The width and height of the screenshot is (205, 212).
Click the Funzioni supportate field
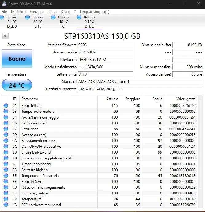coord(140,89)
